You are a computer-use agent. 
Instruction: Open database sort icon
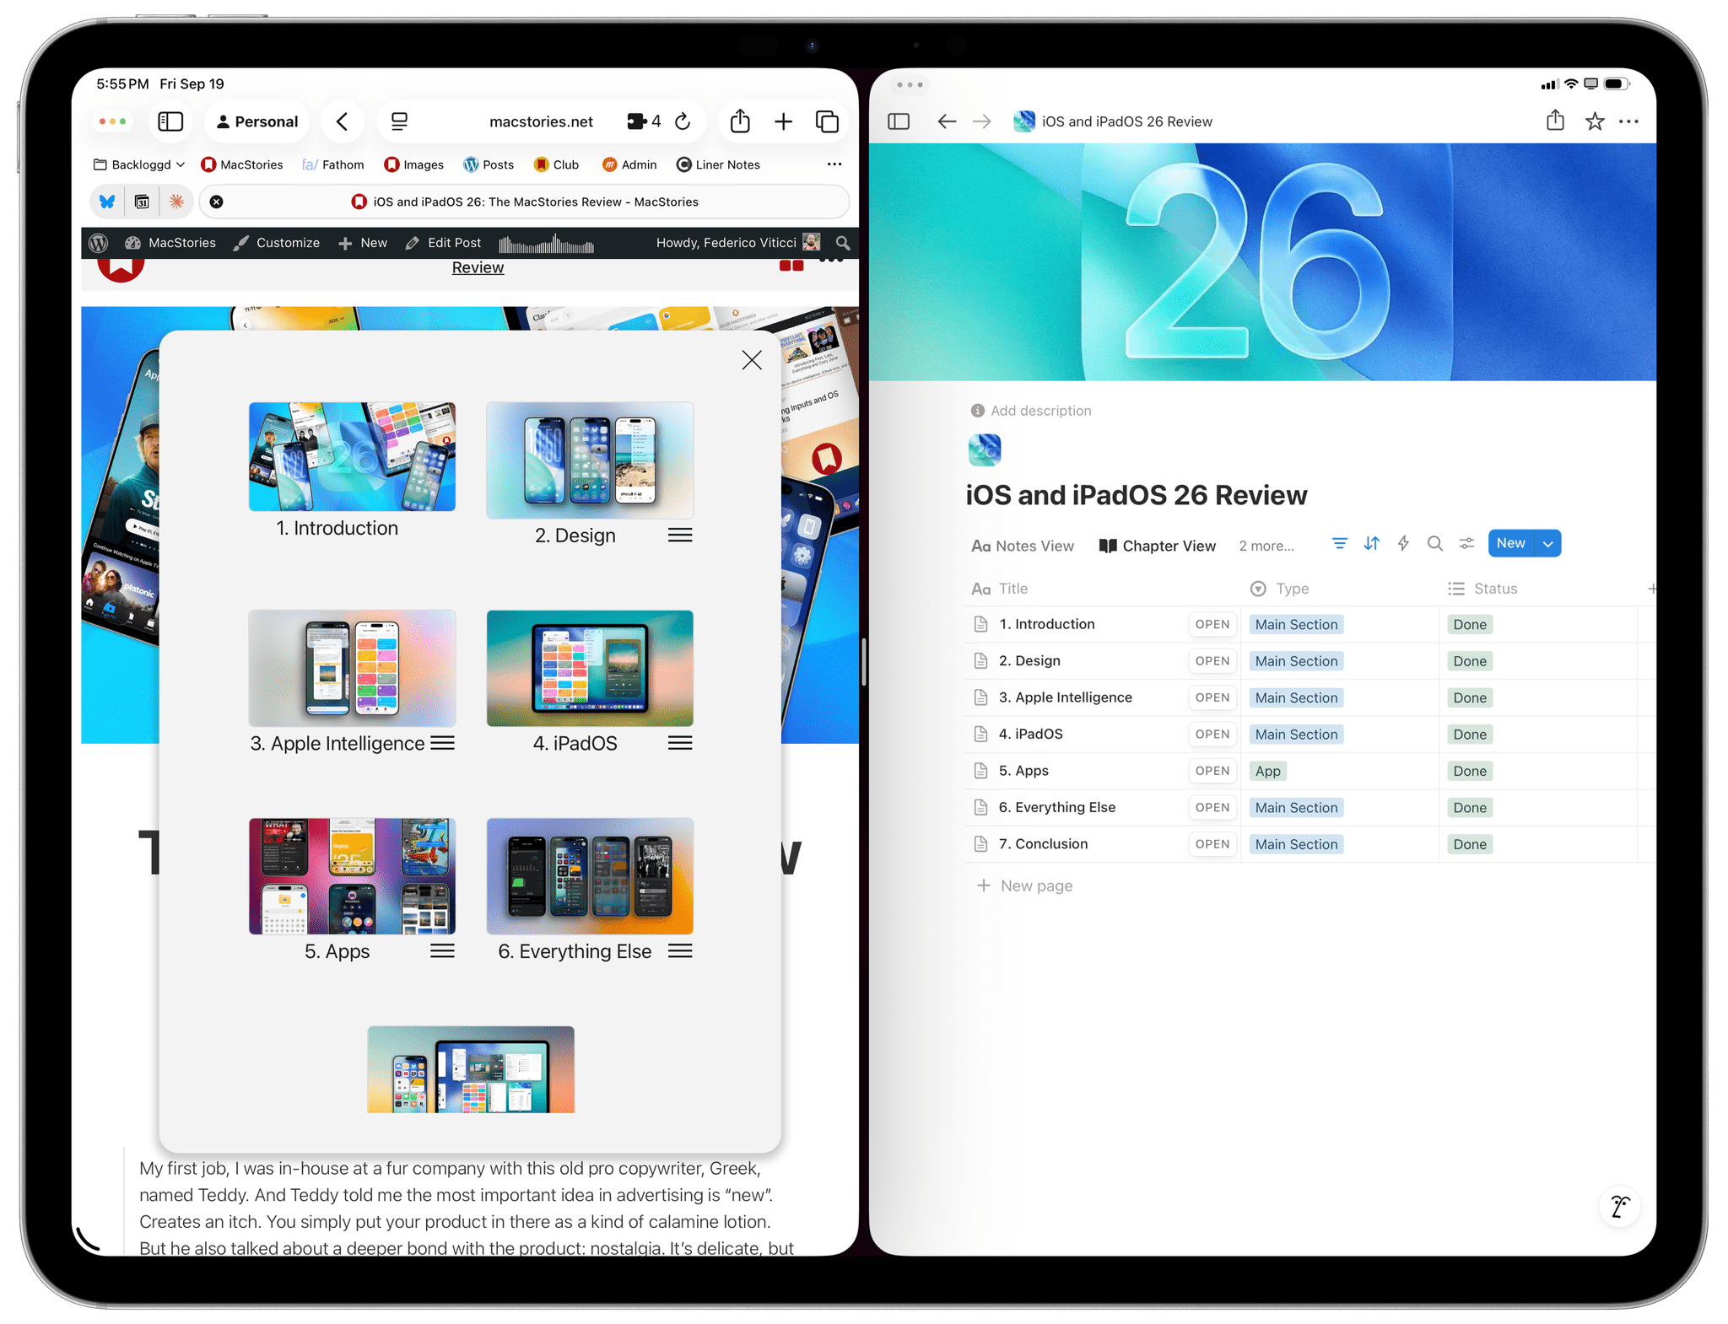pyautogui.click(x=1371, y=543)
